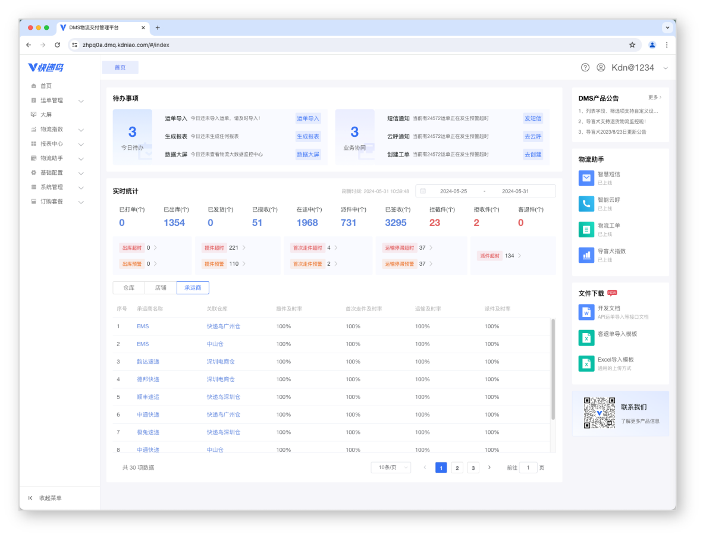
Task: Click the help question mark icon
Action: pos(585,68)
